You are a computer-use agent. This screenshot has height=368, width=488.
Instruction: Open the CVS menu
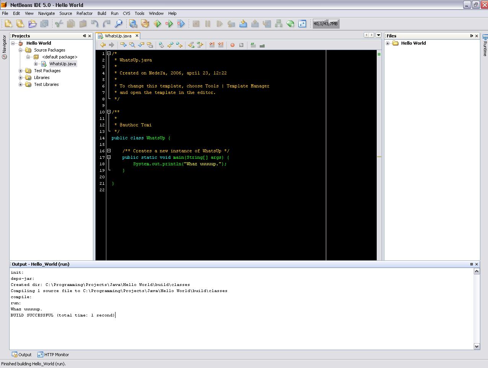point(127,13)
